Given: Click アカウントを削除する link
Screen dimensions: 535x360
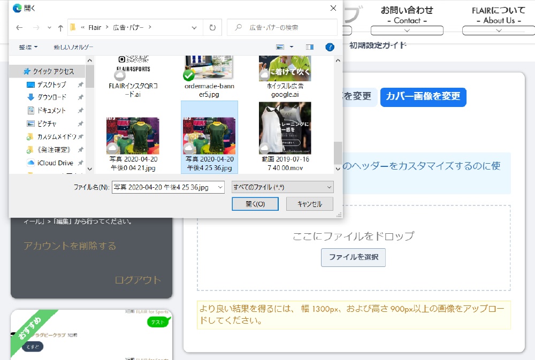Looking at the screenshot, I should coord(70,246).
